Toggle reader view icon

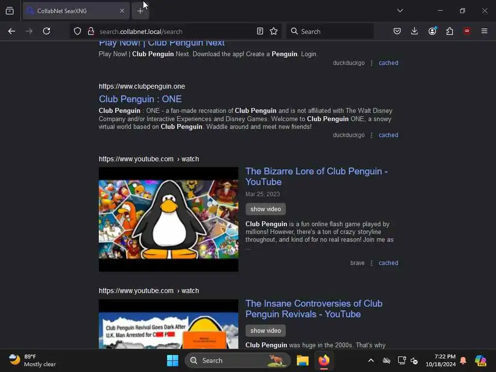pyautogui.click(x=260, y=31)
